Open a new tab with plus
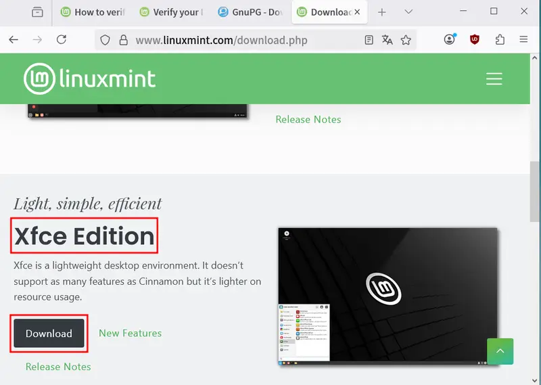The image size is (541, 385). pos(381,12)
